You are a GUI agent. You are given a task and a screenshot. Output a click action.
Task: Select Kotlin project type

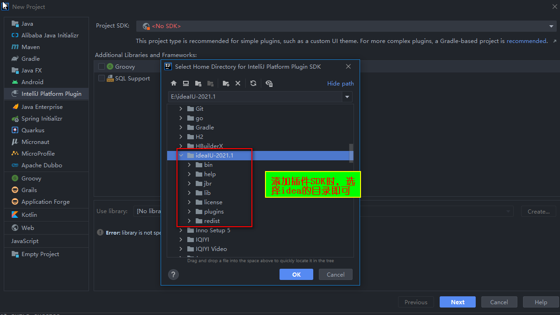pyautogui.click(x=46, y=215)
